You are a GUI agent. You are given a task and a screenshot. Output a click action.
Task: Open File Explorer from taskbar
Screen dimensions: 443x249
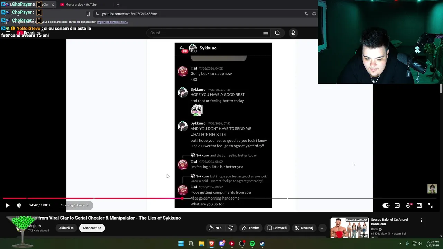coord(201,243)
